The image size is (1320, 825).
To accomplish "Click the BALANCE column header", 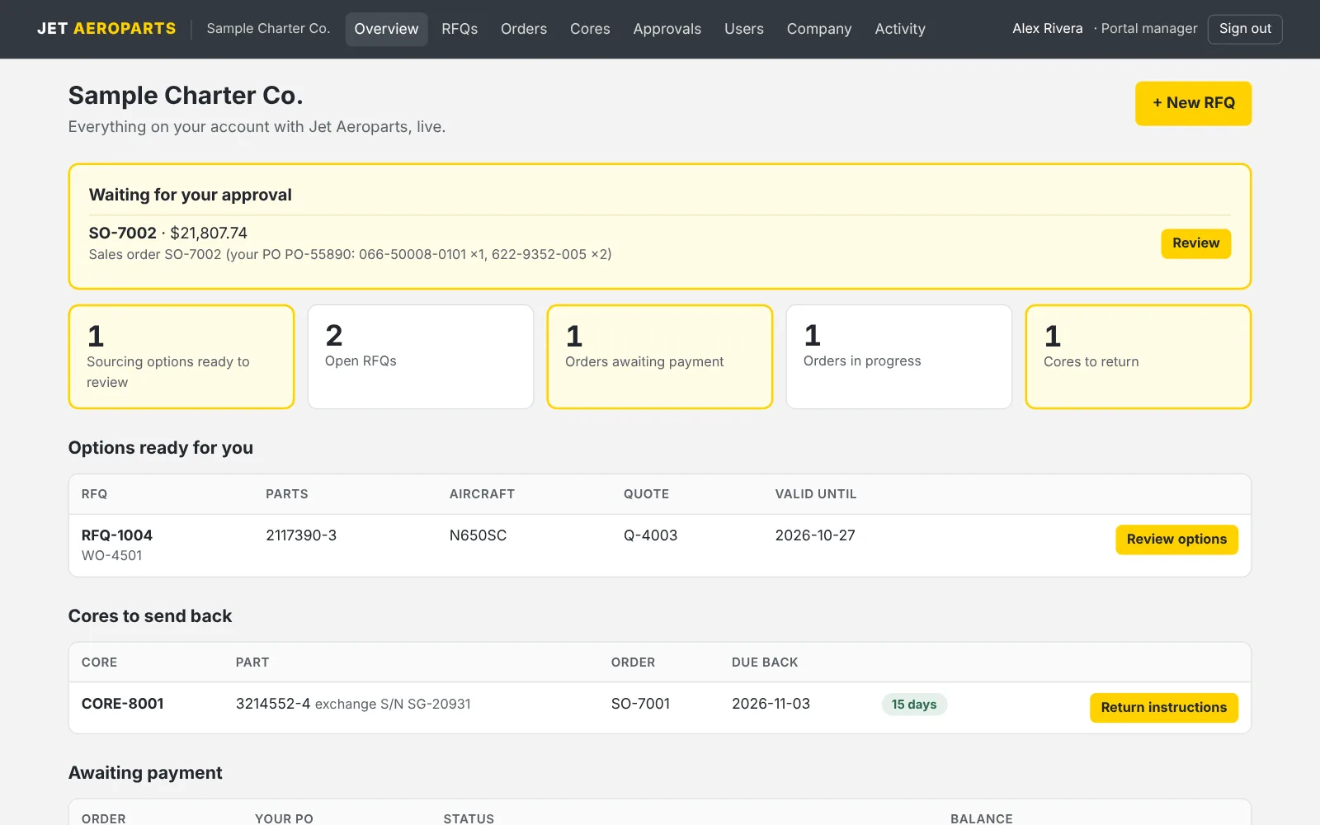I will (981, 818).
